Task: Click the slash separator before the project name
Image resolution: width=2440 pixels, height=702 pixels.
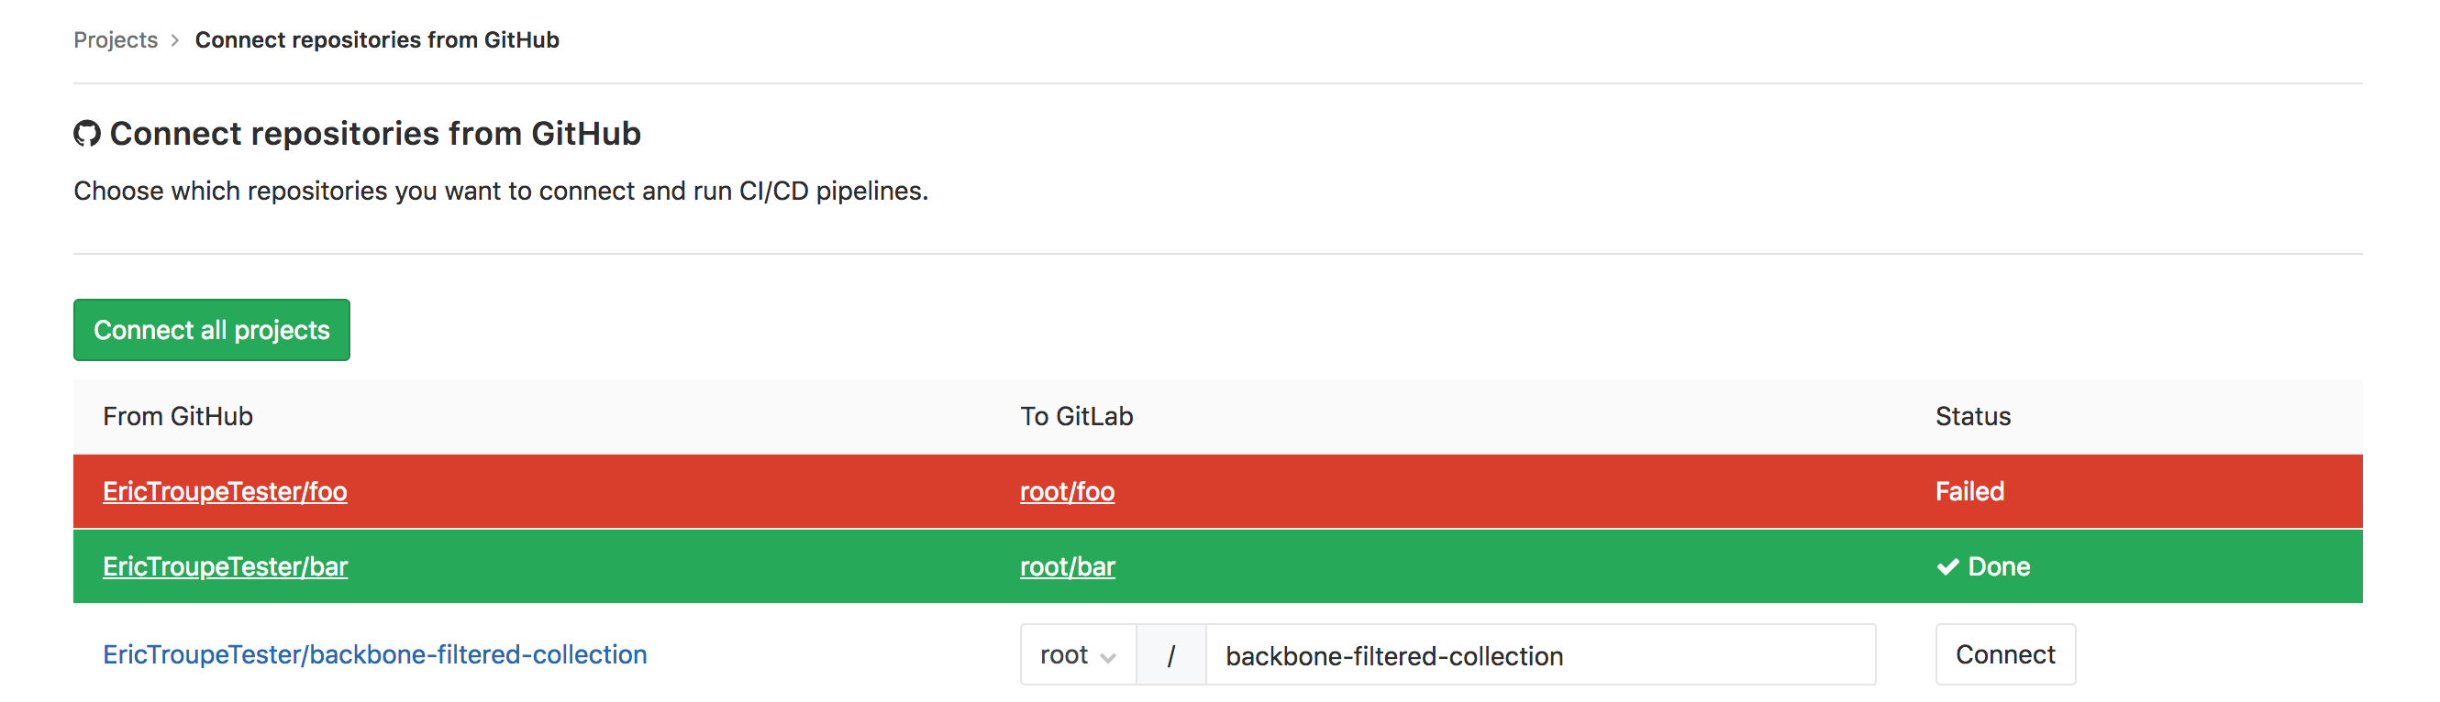Action: click(1170, 654)
